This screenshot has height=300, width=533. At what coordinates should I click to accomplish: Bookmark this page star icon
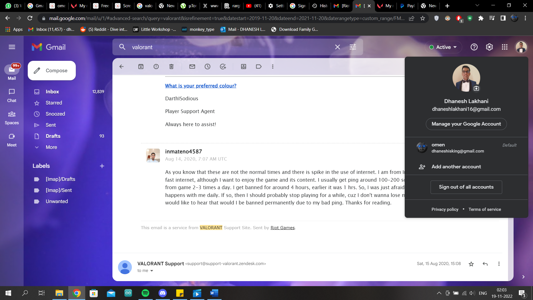(423, 18)
